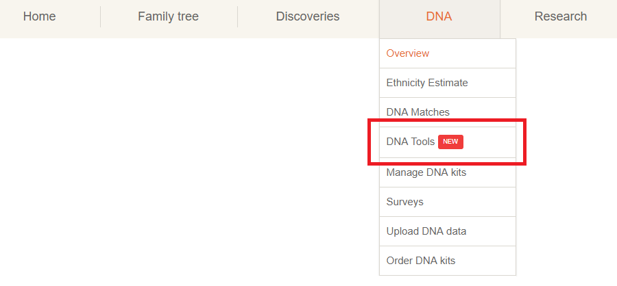Select Upload DNA data entry
The width and height of the screenshot is (617, 286).
coord(448,231)
